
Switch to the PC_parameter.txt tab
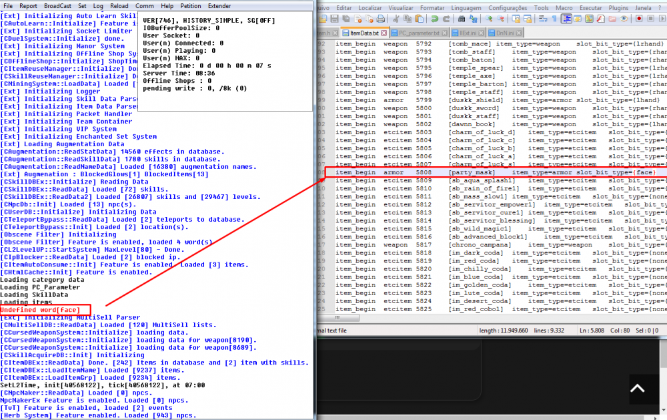(419, 33)
